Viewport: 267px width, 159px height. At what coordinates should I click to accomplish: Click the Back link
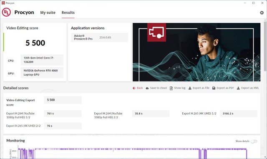tap(140, 88)
